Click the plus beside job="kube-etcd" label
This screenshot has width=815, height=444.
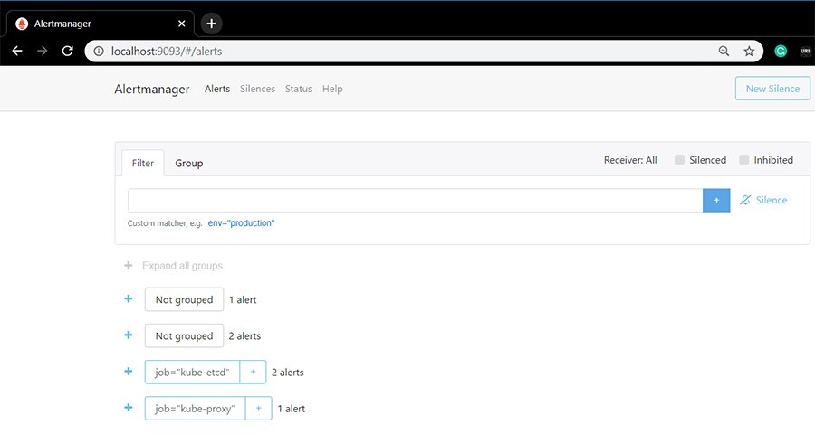253,372
